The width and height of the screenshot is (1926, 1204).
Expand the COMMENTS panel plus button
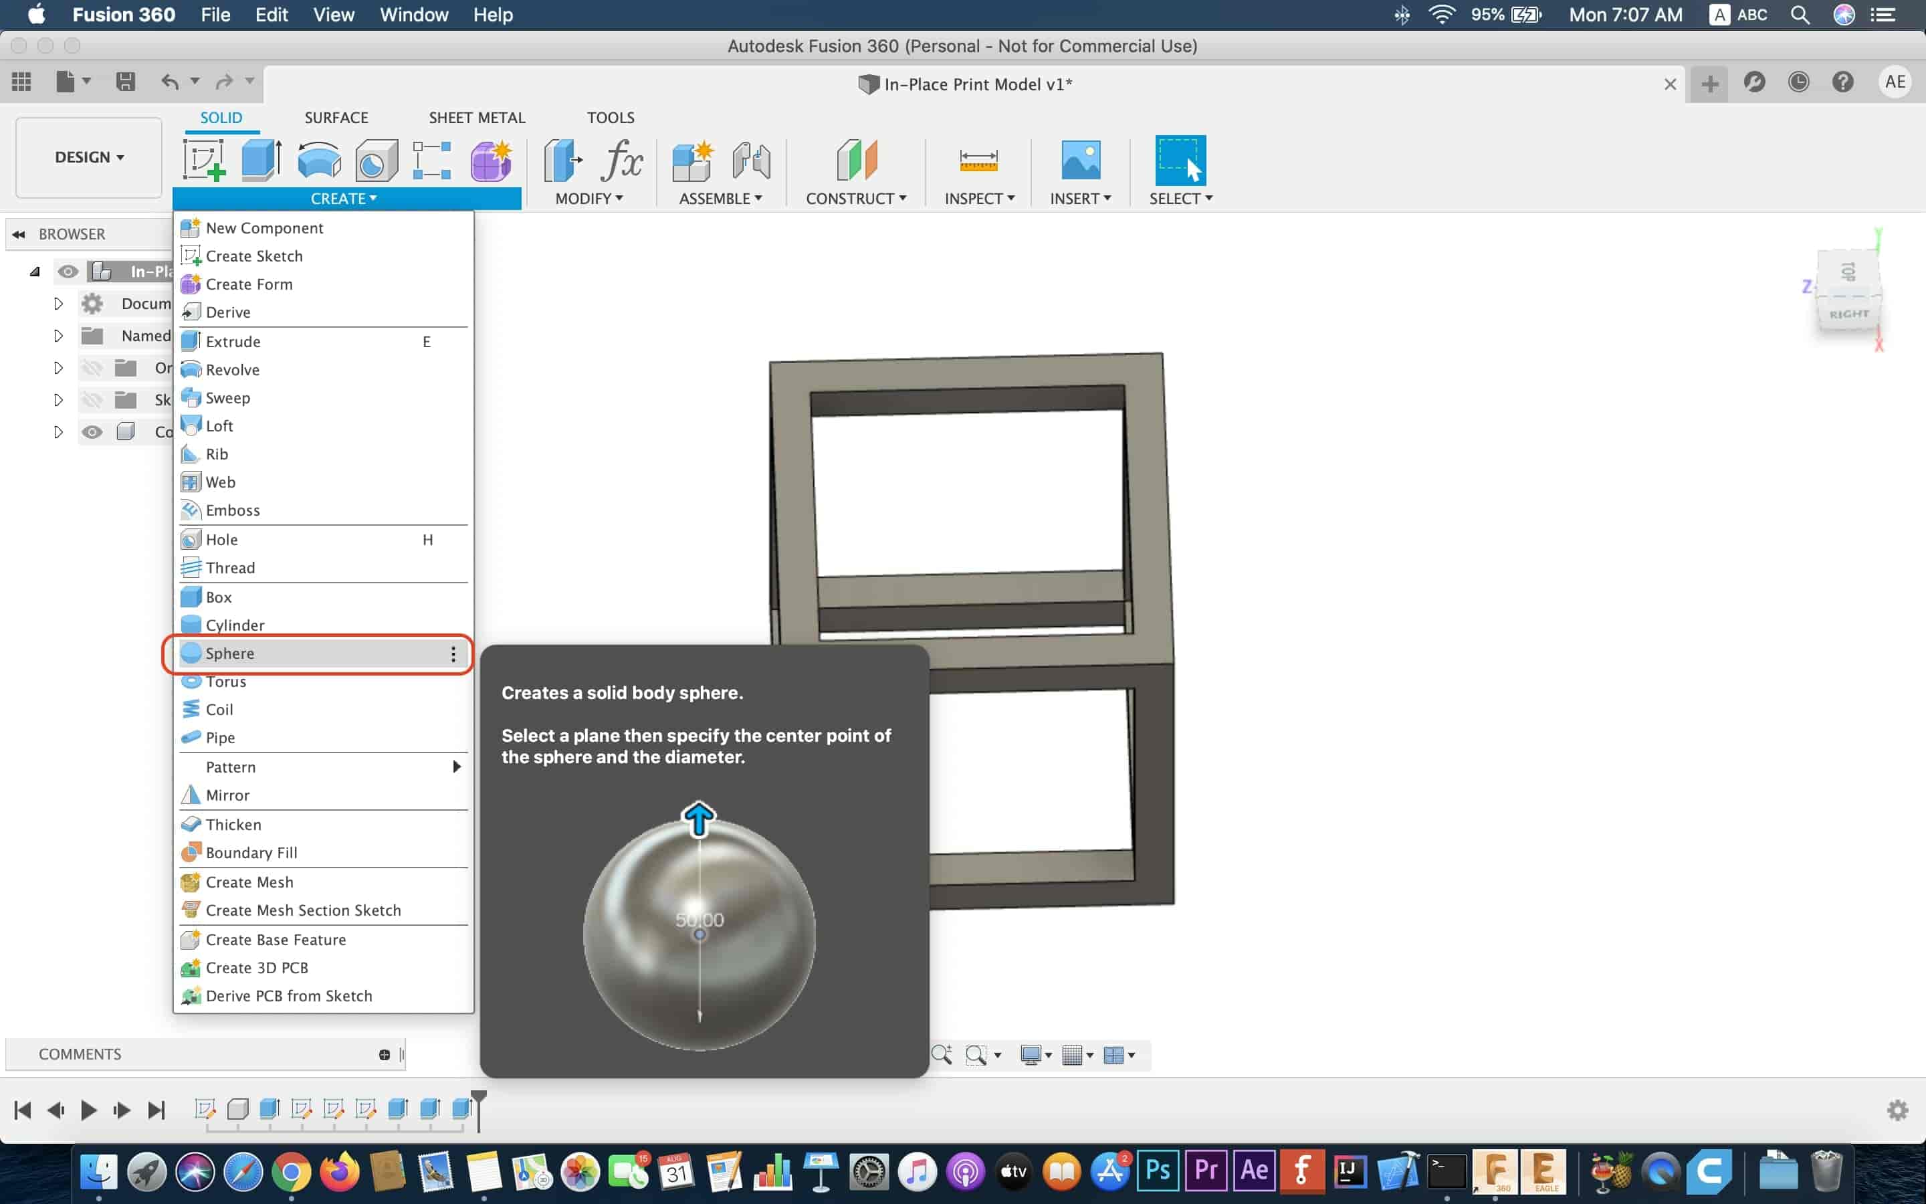385,1054
